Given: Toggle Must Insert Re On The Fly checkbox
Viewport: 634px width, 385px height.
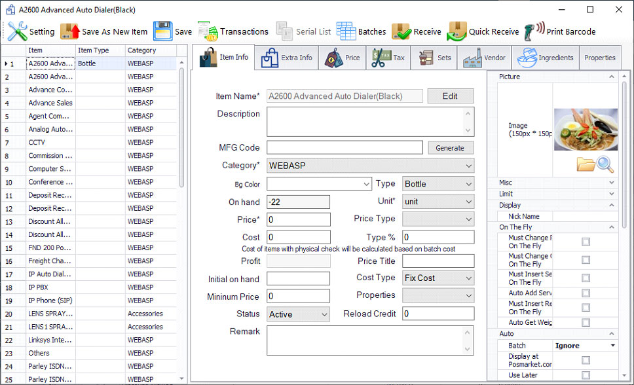Looking at the screenshot, I should tap(586, 308).
